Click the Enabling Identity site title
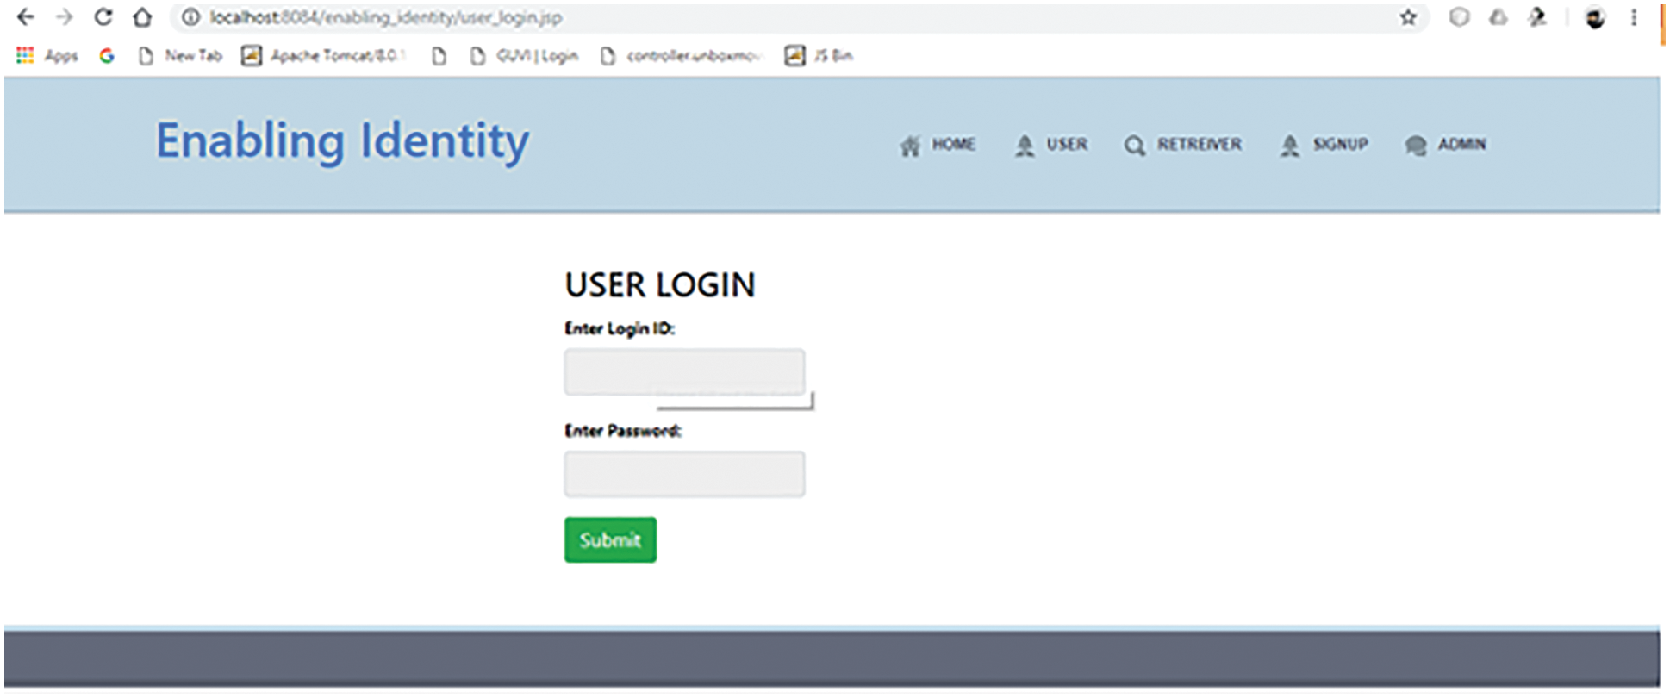The height and width of the screenshot is (698, 1670). click(x=342, y=140)
